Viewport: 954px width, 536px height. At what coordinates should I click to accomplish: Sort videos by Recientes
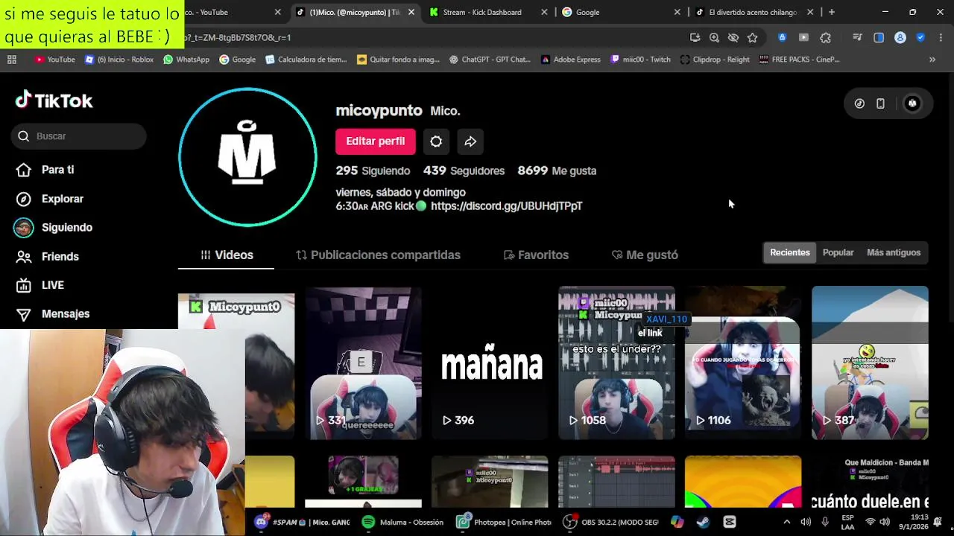click(x=789, y=252)
